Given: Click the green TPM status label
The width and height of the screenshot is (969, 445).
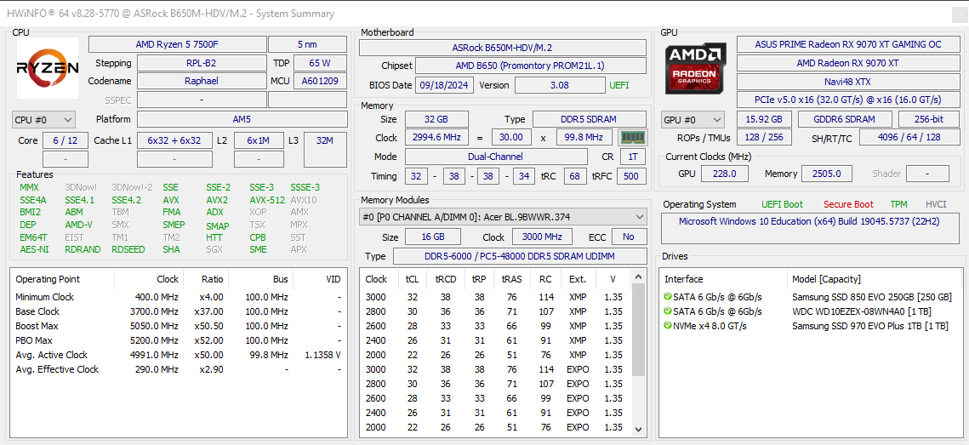Looking at the screenshot, I should [x=898, y=204].
